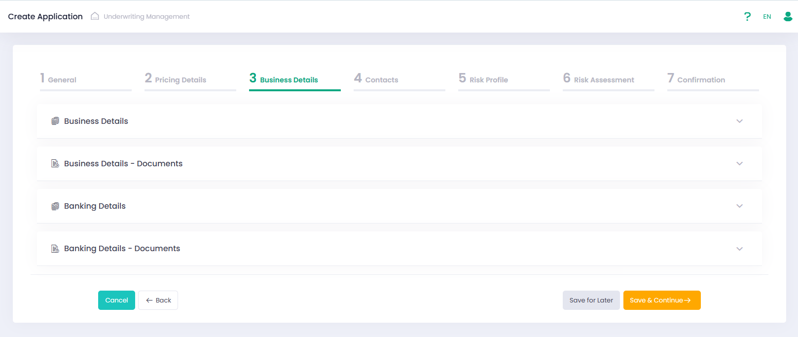The height and width of the screenshot is (337, 798).
Task: Expand Business Details - Documents chevron
Action: [x=739, y=164]
